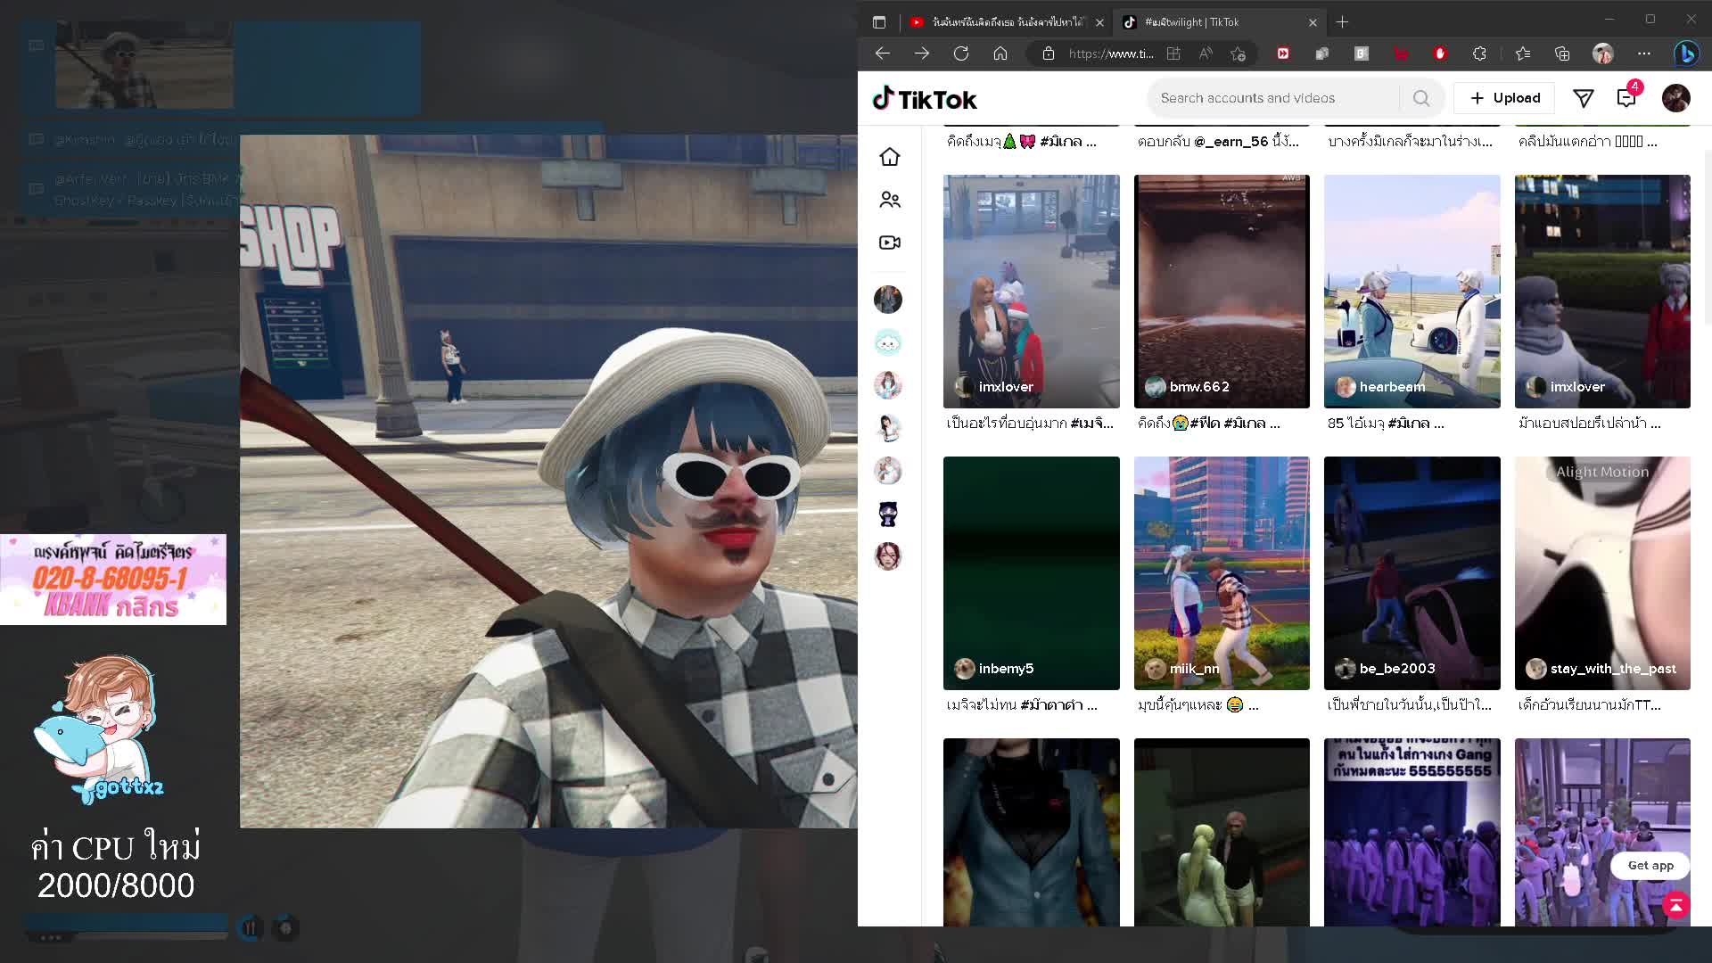1712x963 pixels.
Task: Open TikTok For You home icon
Action: click(x=889, y=157)
